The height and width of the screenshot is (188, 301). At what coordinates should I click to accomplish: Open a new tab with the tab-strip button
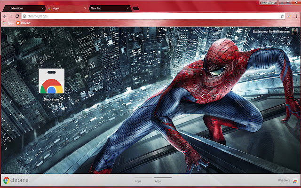click(x=136, y=8)
